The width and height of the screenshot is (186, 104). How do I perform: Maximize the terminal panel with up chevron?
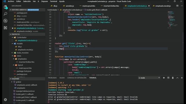pyautogui.click(x=177, y=78)
